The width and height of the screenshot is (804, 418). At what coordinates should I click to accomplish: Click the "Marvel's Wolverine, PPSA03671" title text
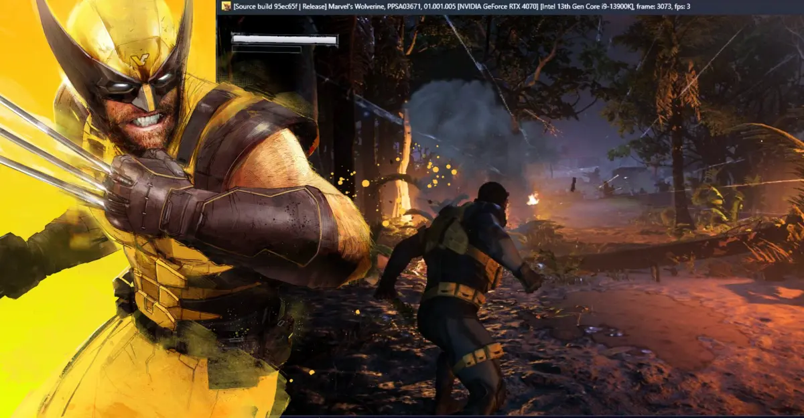[x=375, y=6]
